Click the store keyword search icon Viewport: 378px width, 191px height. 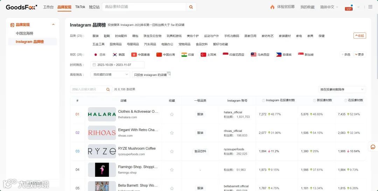pyautogui.click(x=108, y=89)
